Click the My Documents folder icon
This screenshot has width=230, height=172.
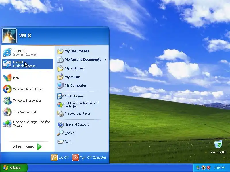pos(60,51)
